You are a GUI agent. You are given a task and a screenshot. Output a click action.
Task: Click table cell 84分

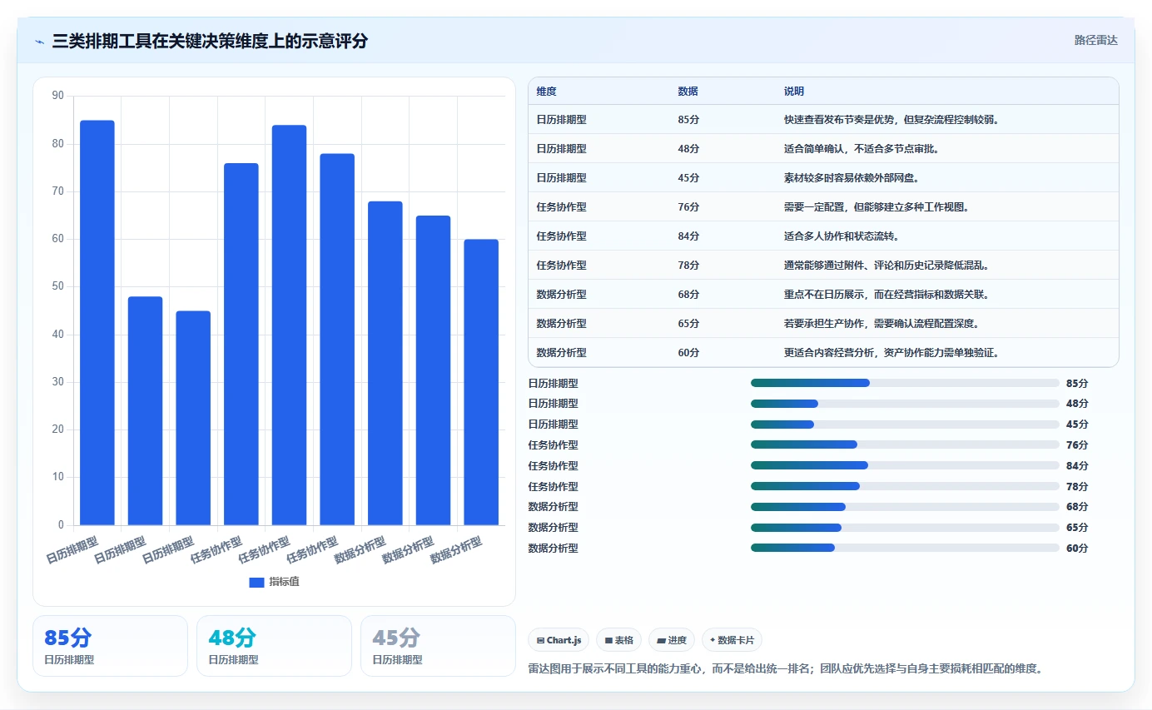click(688, 236)
